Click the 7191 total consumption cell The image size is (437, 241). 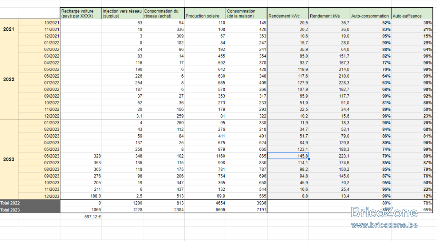pyautogui.click(x=247, y=210)
